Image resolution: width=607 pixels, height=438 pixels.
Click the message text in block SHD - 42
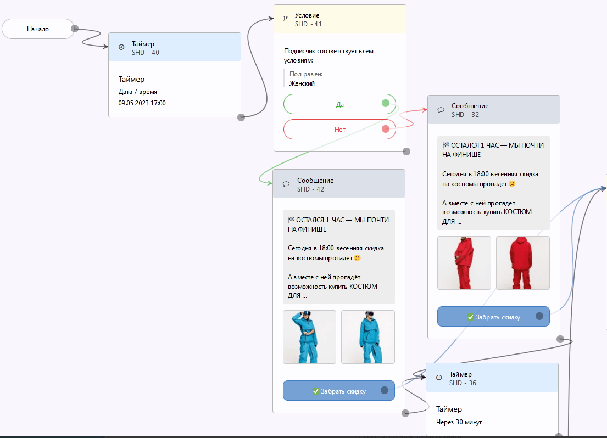[338, 257]
